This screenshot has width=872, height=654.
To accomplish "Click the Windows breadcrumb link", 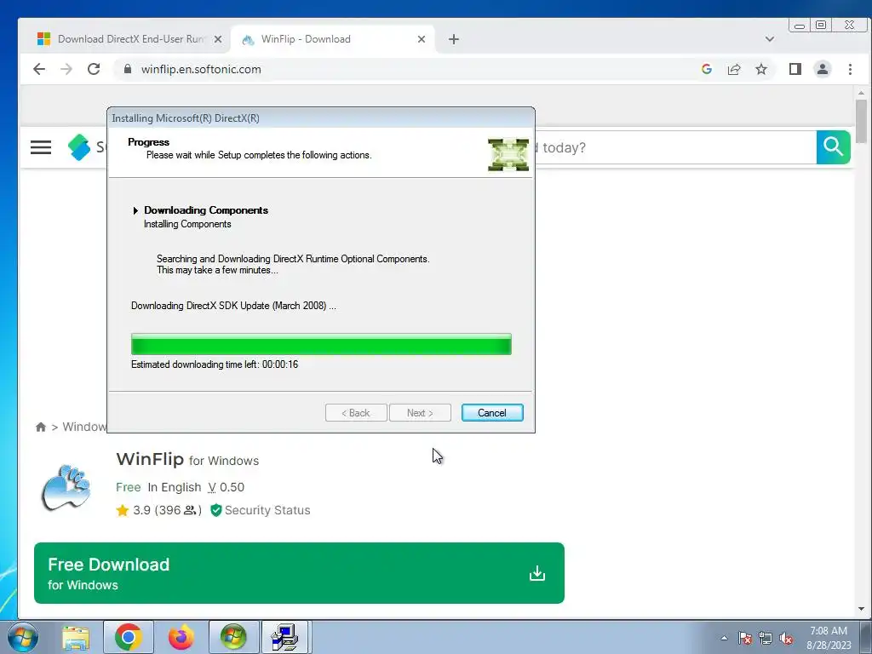I will pyautogui.click(x=84, y=427).
